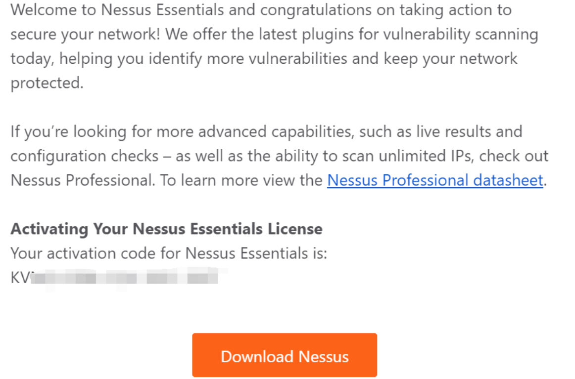The width and height of the screenshot is (575, 379).
Task: Click the "Your activation code for Nessus Essentials is:" line
Action: click(x=169, y=253)
